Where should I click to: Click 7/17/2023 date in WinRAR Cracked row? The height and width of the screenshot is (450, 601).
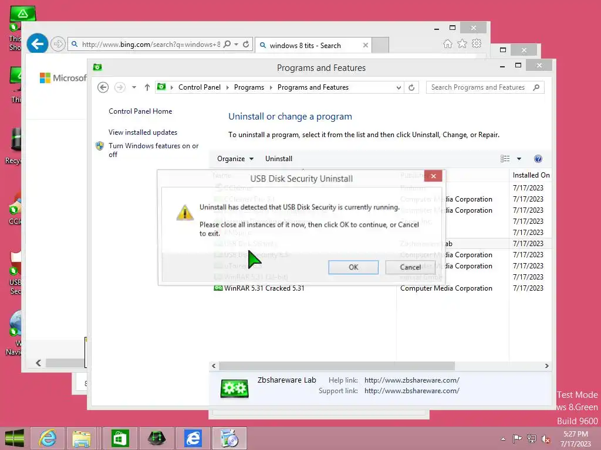(528, 288)
